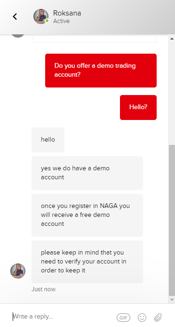Go back using the header back arrow

tap(15, 16)
